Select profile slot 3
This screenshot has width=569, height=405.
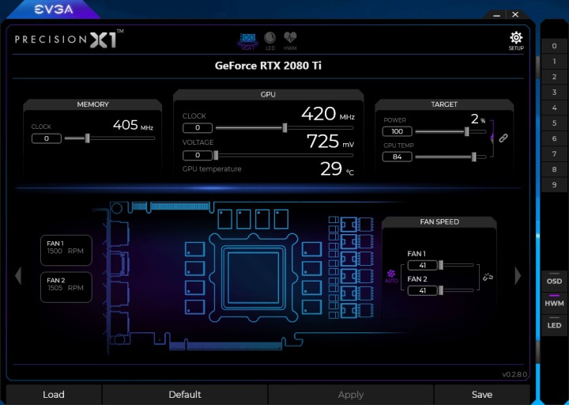[554, 93]
